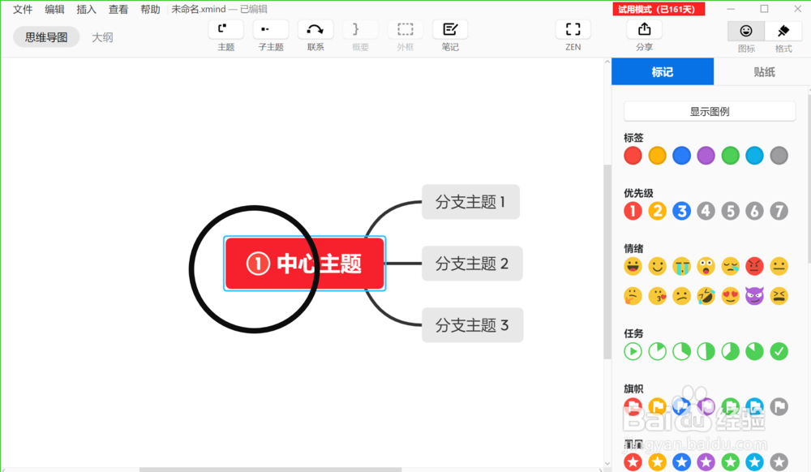Apply the blue label tag
This screenshot has width=811, height=472.
pyautogui.click(x=682, y=156)
